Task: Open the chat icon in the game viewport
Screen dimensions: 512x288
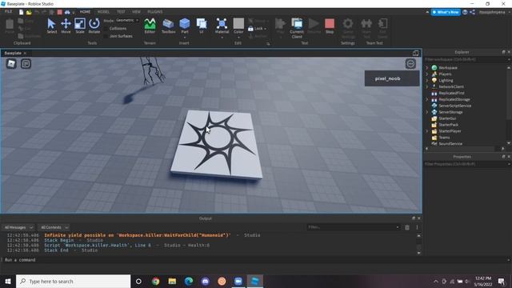Action: (x=26, y=64)
